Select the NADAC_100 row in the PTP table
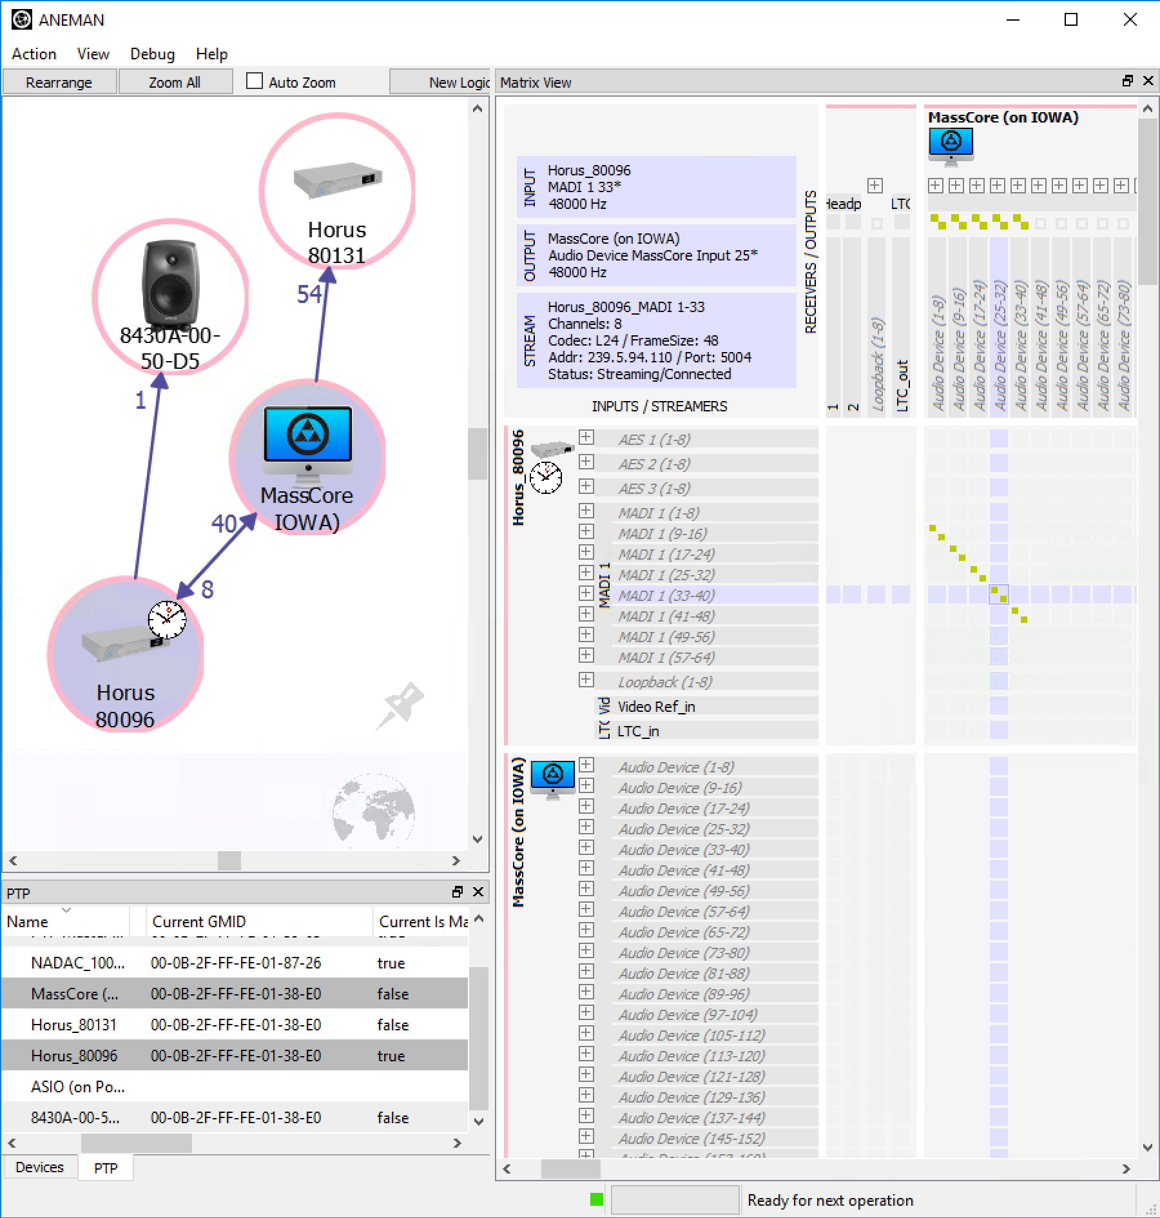 (x=235, y=963)
